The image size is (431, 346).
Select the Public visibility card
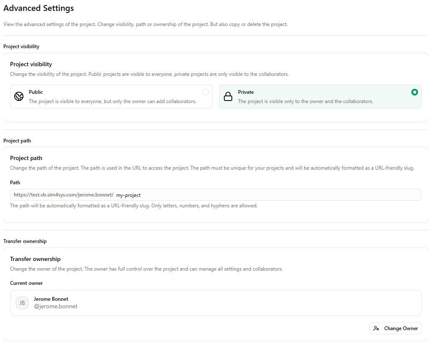[111, 96]
